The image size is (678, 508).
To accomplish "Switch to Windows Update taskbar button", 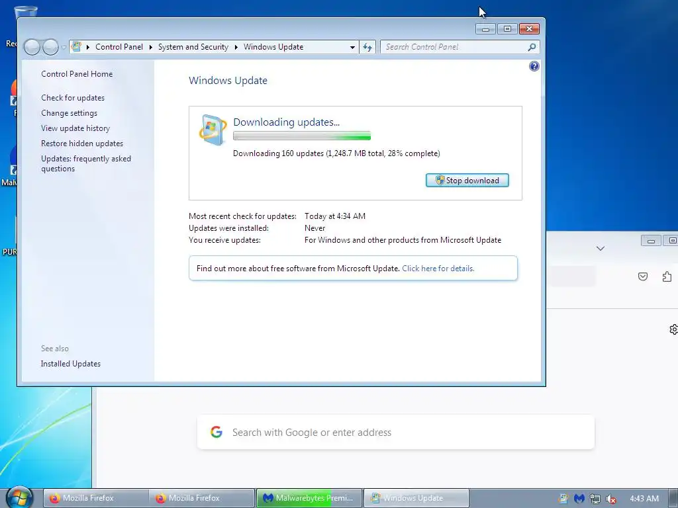I will tap(416, 498).
